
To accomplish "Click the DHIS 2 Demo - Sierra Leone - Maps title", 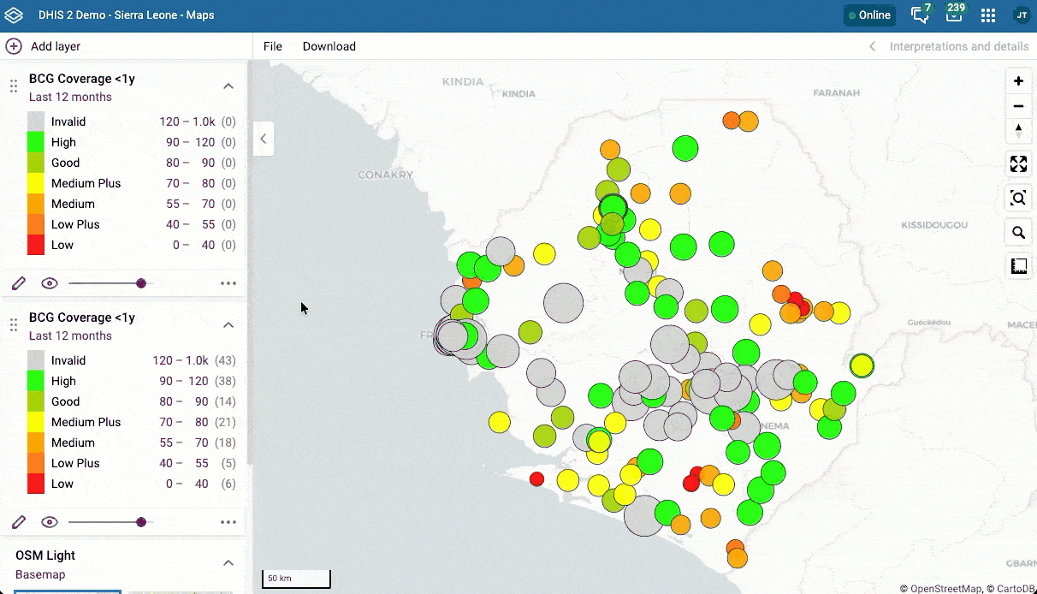I will (x=127, y=15).
